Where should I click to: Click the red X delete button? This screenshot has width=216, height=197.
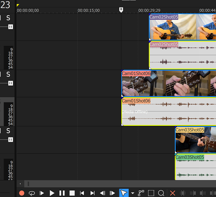[172, 193]
